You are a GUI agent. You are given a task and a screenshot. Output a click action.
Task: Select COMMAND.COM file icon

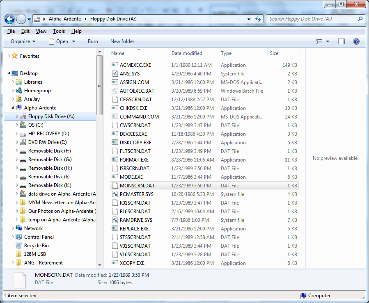pos(115,116)
